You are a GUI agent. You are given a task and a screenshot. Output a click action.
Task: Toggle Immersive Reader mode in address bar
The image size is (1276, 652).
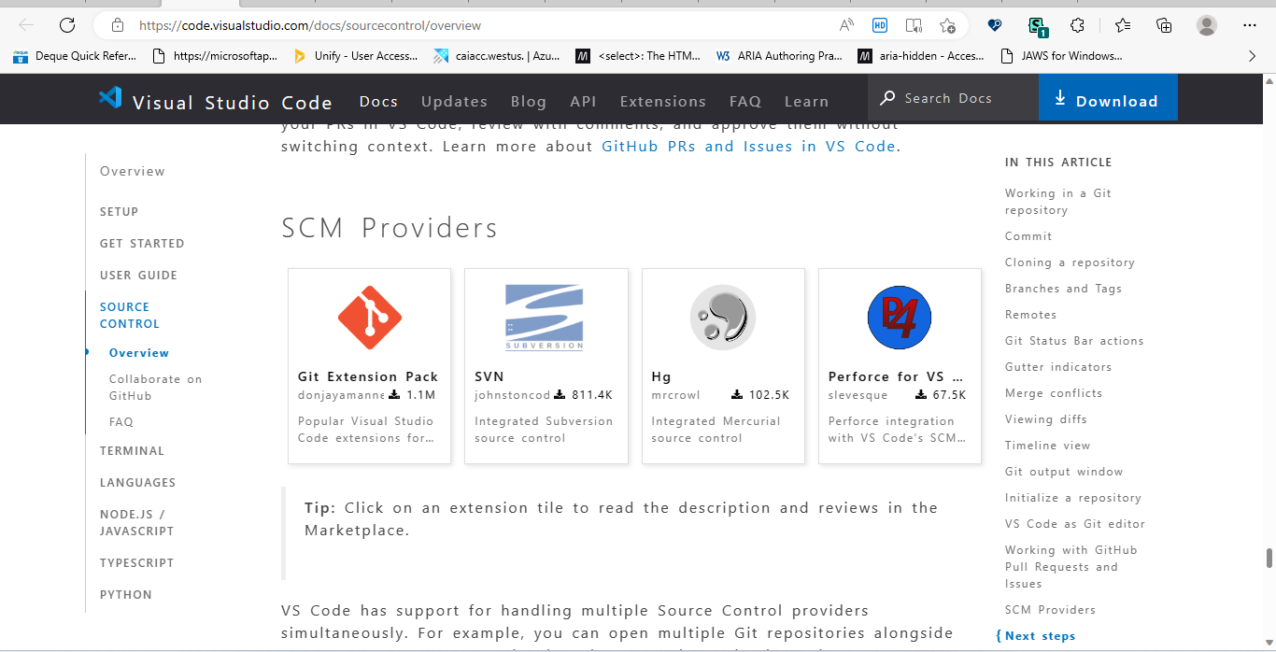point(913,25)
